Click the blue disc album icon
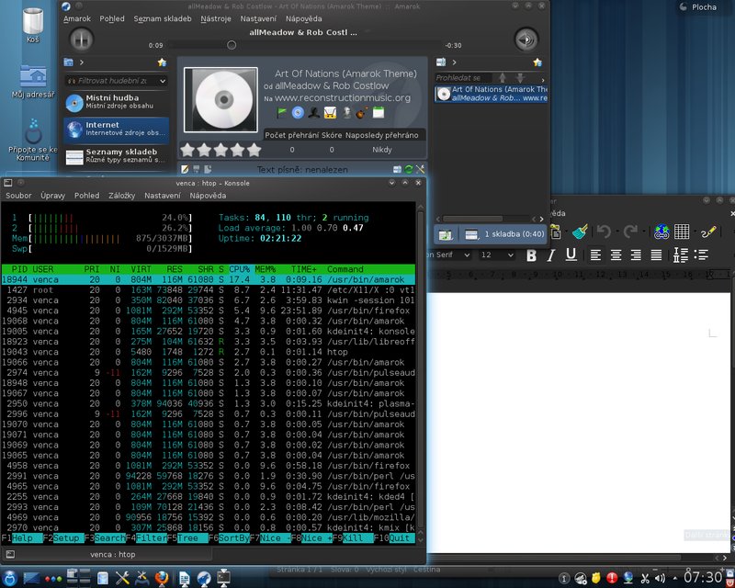The width and height of the screenshot is (735, 588). pos(298,112)
